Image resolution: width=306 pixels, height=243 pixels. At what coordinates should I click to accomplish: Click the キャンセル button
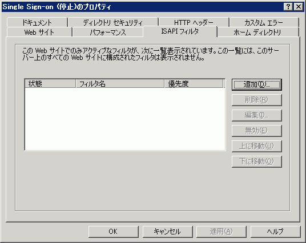pos(168,232)
